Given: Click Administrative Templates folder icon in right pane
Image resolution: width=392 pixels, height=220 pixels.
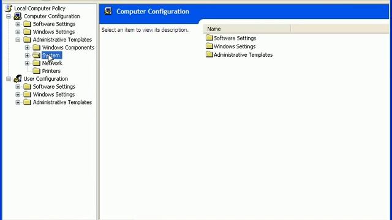Looking at the screenshot, I should coord(209,54).
